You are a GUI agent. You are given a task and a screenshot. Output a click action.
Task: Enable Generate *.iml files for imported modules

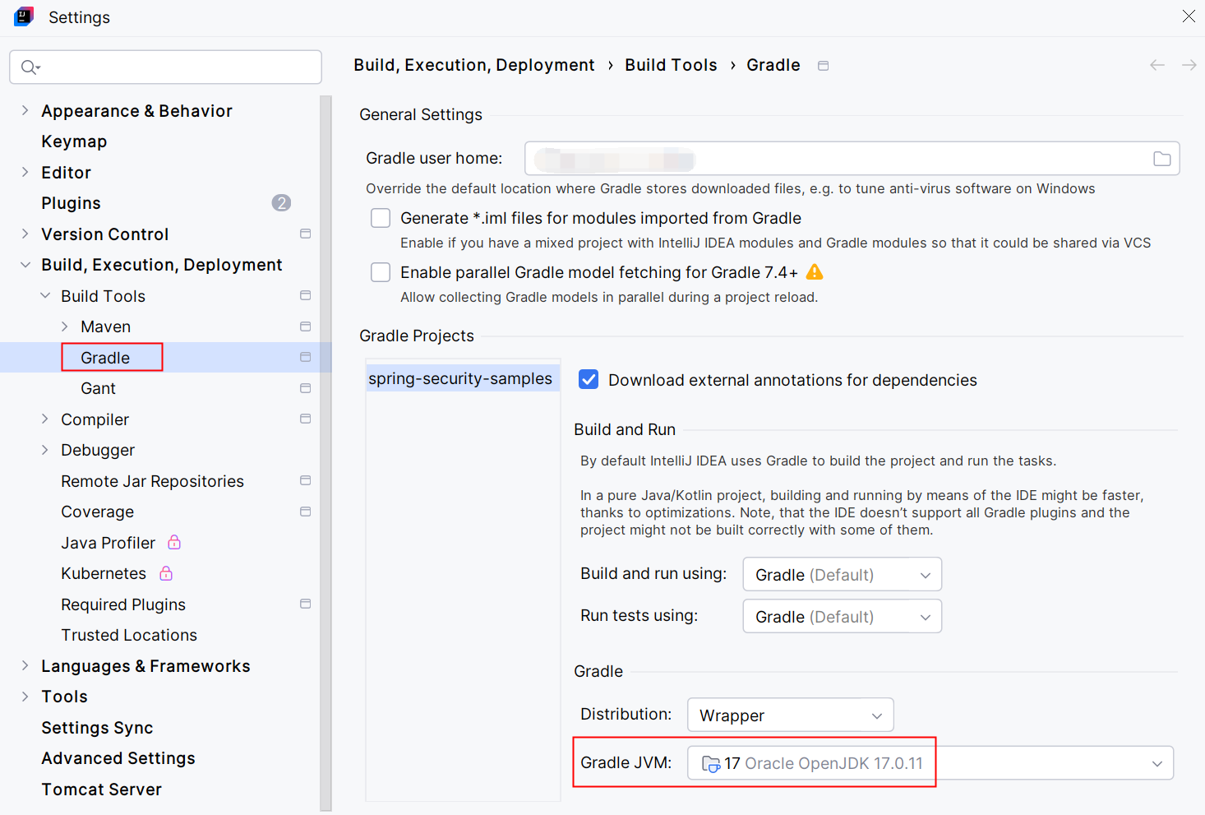[x=381, y=218]
